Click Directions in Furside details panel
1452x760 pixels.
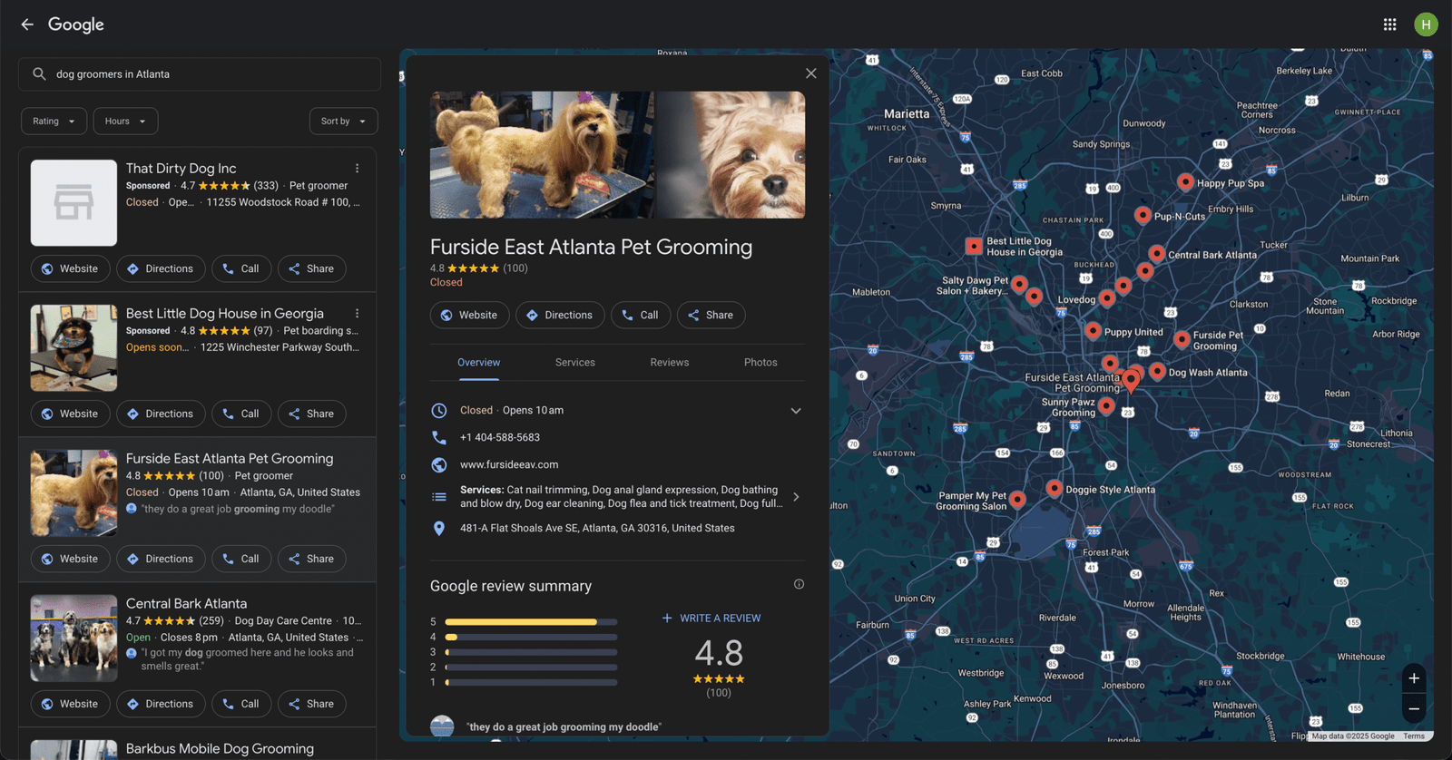(560, 315)
